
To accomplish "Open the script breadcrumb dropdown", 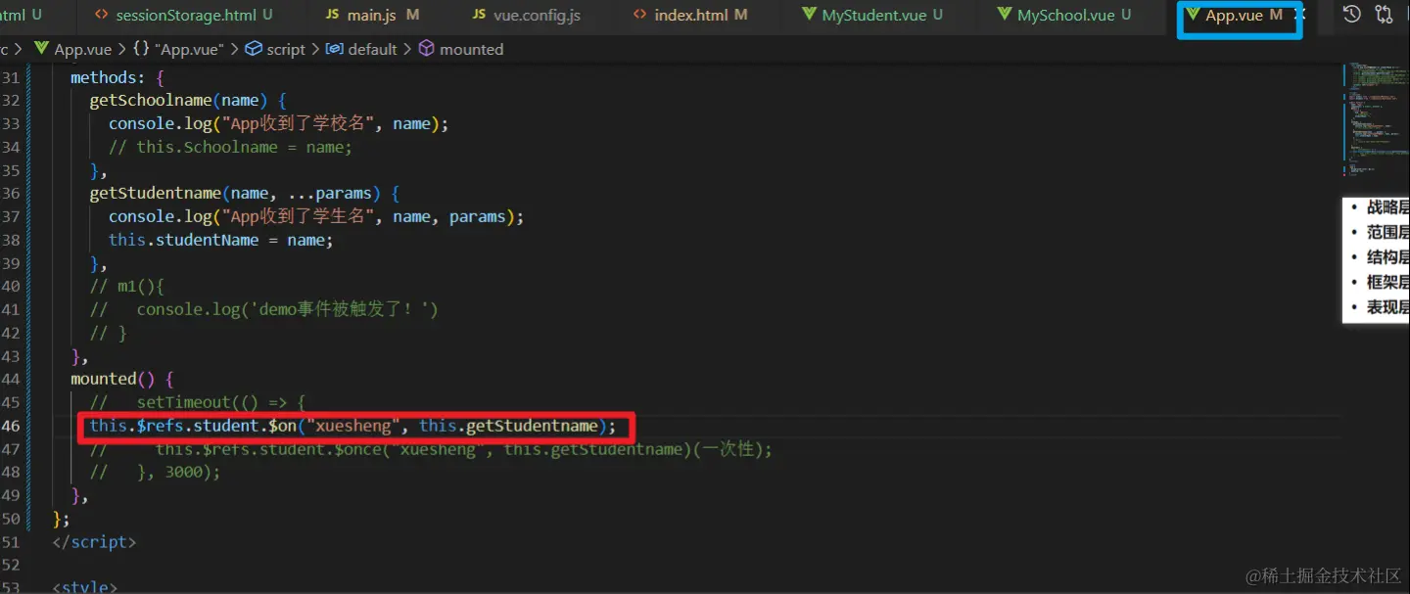I will coord(275,49).
